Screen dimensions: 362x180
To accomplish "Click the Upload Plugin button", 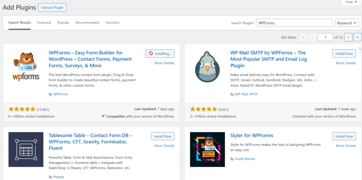I will coord(52,7).
